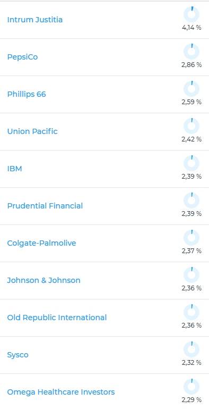This screenshot has width=209, height=409.
Task: Click Union Pacific's portfolio share donut
Action: (191, 126)
